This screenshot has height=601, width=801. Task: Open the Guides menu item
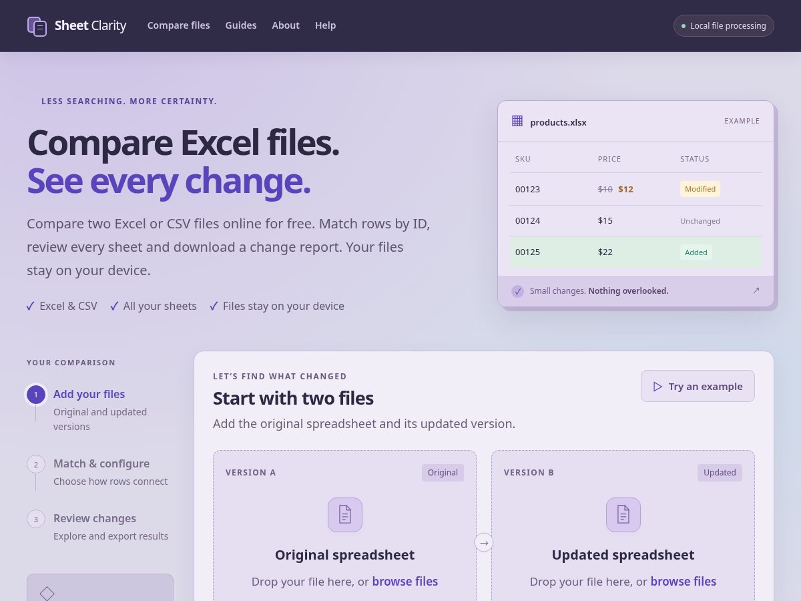point(241,25)
